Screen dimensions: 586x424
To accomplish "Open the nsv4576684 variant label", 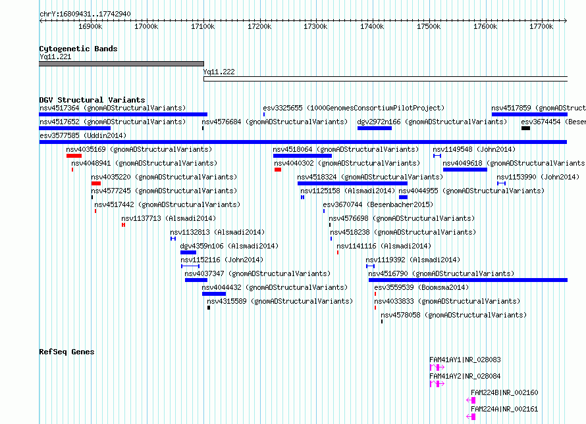I will click(275, 122).
